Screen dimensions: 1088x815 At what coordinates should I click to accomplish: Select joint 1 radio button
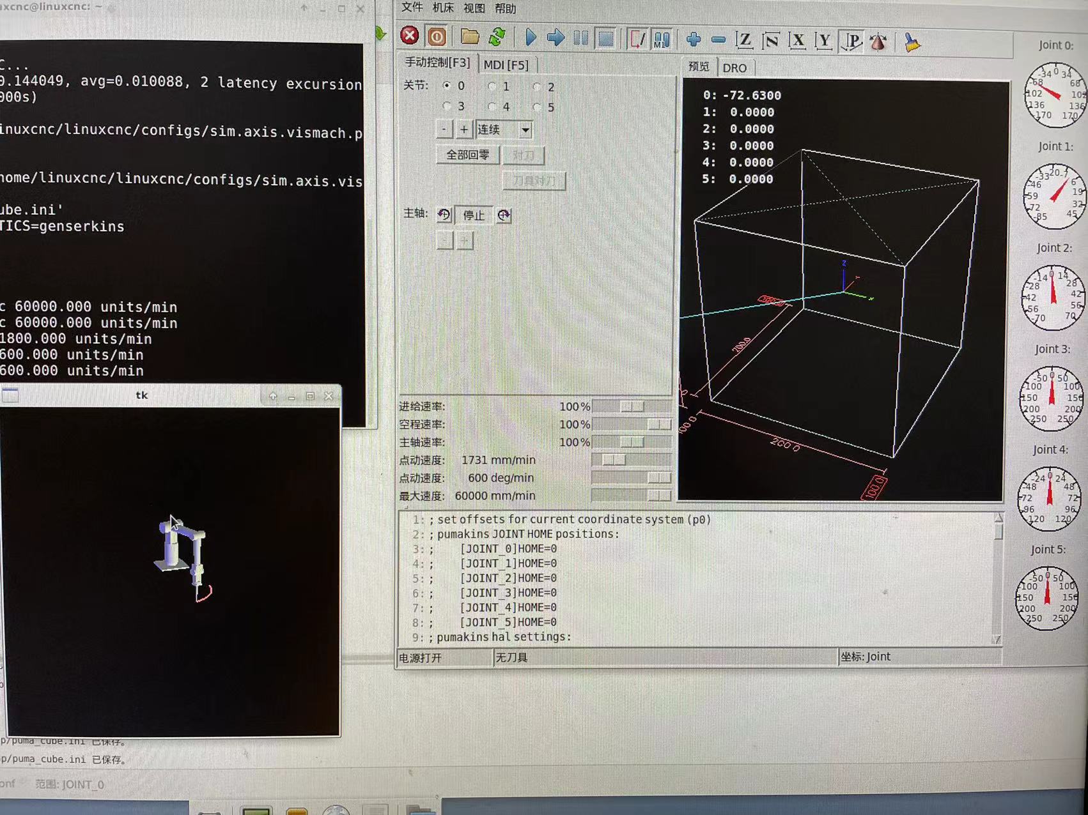click(492, 86)
